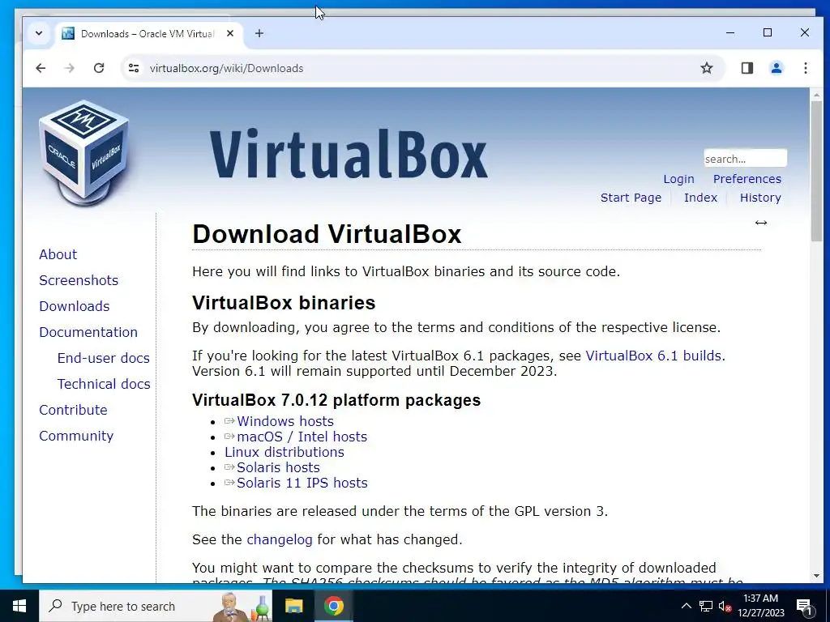Open Documentation in the sidebar
The height and width of the screenshot is (622, 830).
click(88, 332)
